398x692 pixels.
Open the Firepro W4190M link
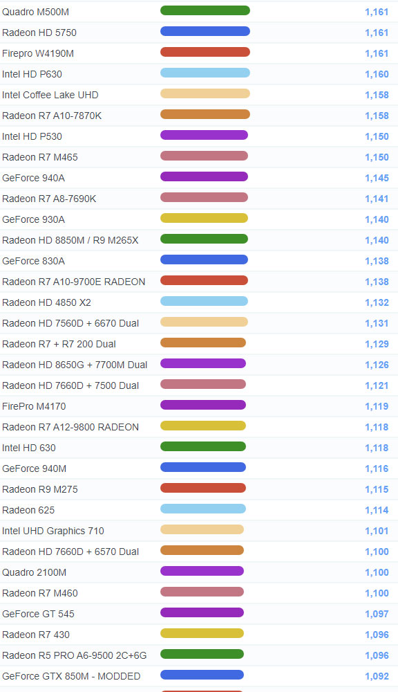38,53
